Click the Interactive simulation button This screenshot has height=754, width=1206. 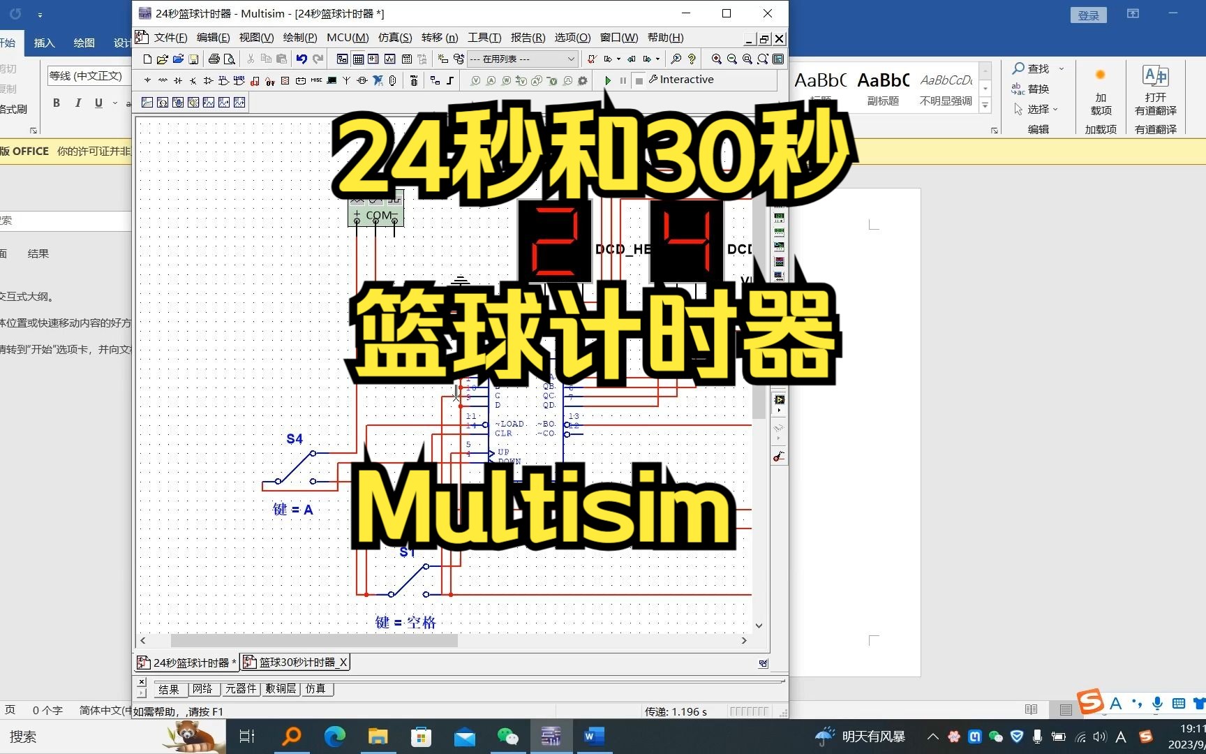[681, 80]
